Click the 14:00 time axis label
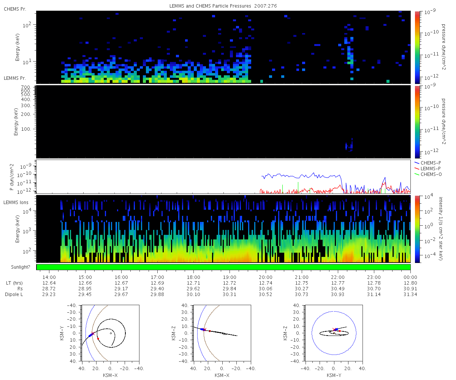The width and height of the screenshot is (456, 380). [x=49, y=277]
